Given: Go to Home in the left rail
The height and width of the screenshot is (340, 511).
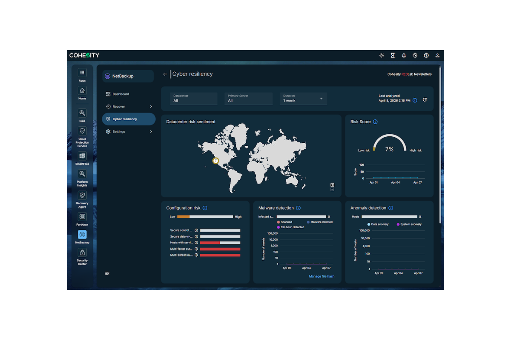Looking at the screenshot, I should click(82, 91).
